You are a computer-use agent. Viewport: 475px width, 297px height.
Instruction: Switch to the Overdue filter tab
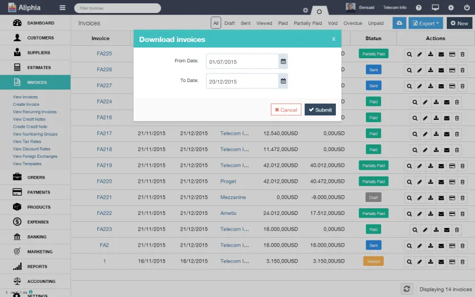pyautogui.click(x=353, y=23)
